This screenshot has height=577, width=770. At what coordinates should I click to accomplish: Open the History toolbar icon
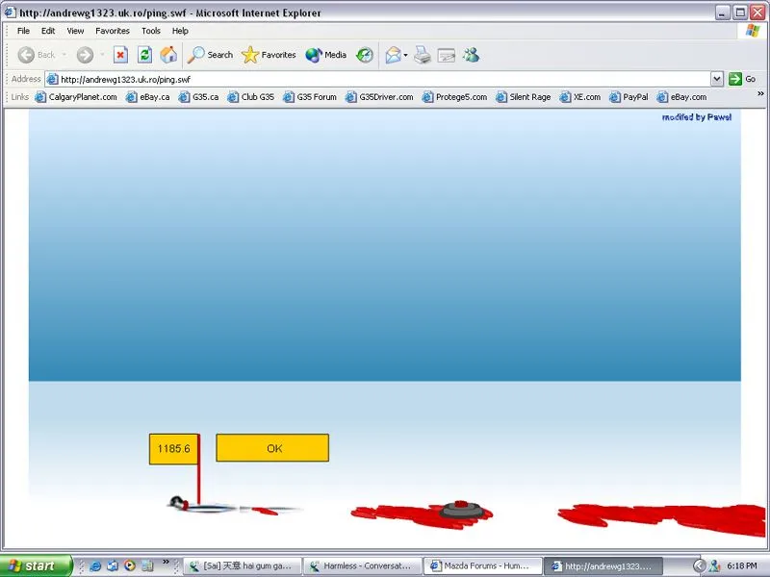(x=365, y=55)
